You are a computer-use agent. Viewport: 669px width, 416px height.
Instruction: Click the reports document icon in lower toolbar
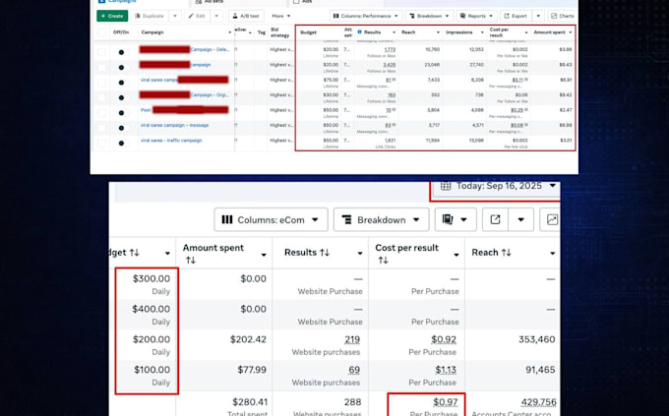pos(447,219)
